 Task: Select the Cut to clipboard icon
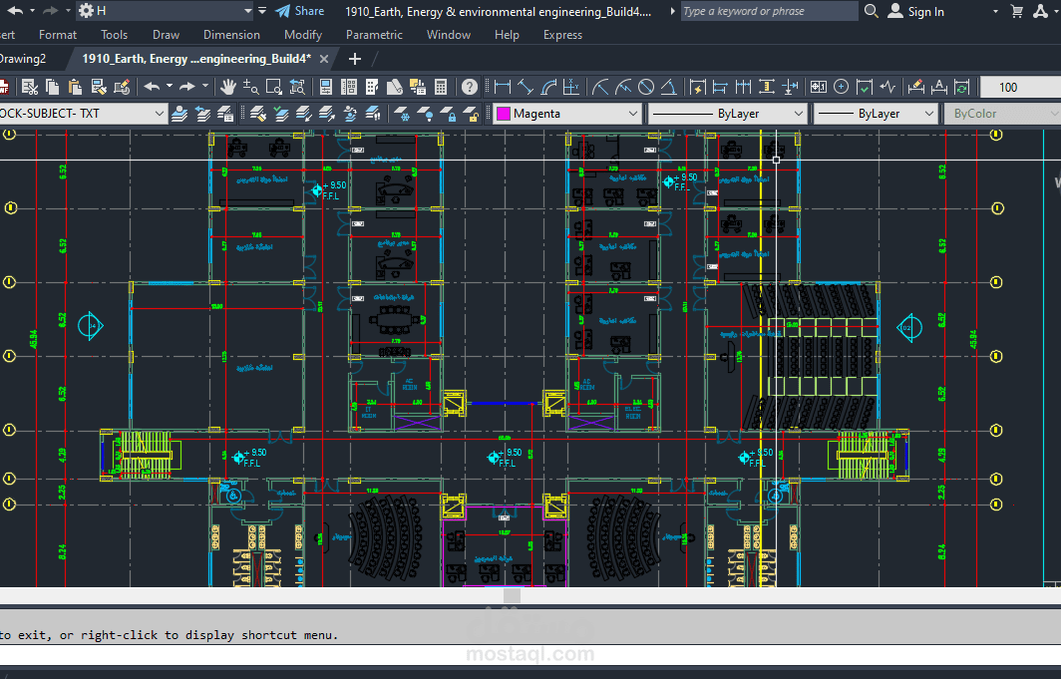pyautogui.click(x=29, y=87)
